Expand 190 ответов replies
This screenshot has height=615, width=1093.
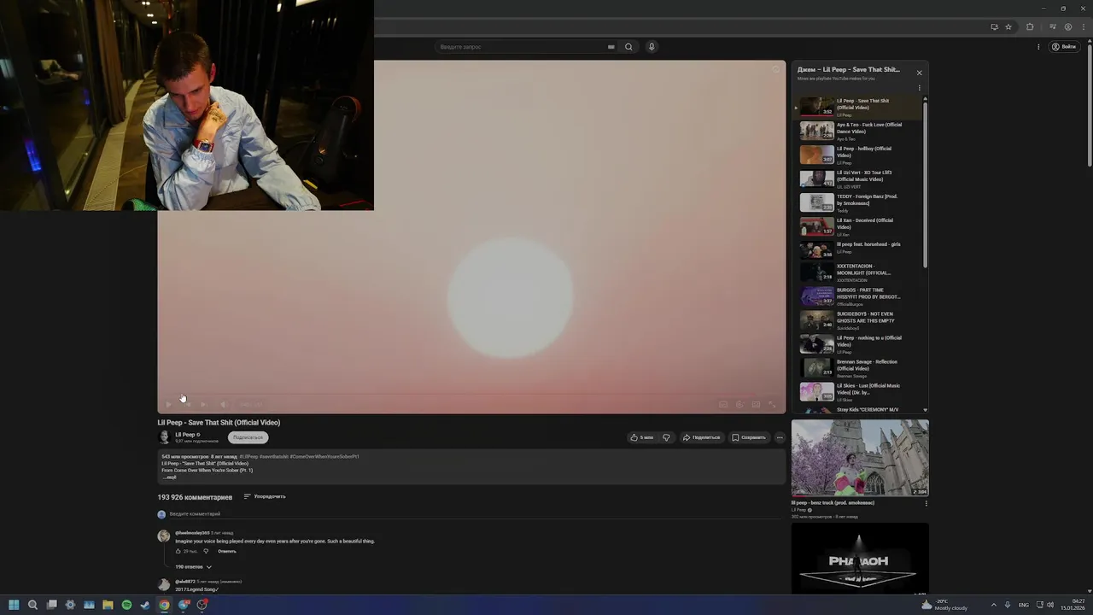193,566
